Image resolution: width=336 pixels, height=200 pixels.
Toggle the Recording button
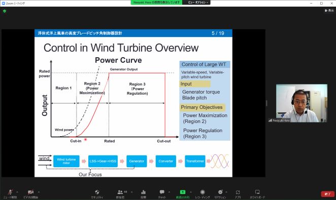point(203,193)
